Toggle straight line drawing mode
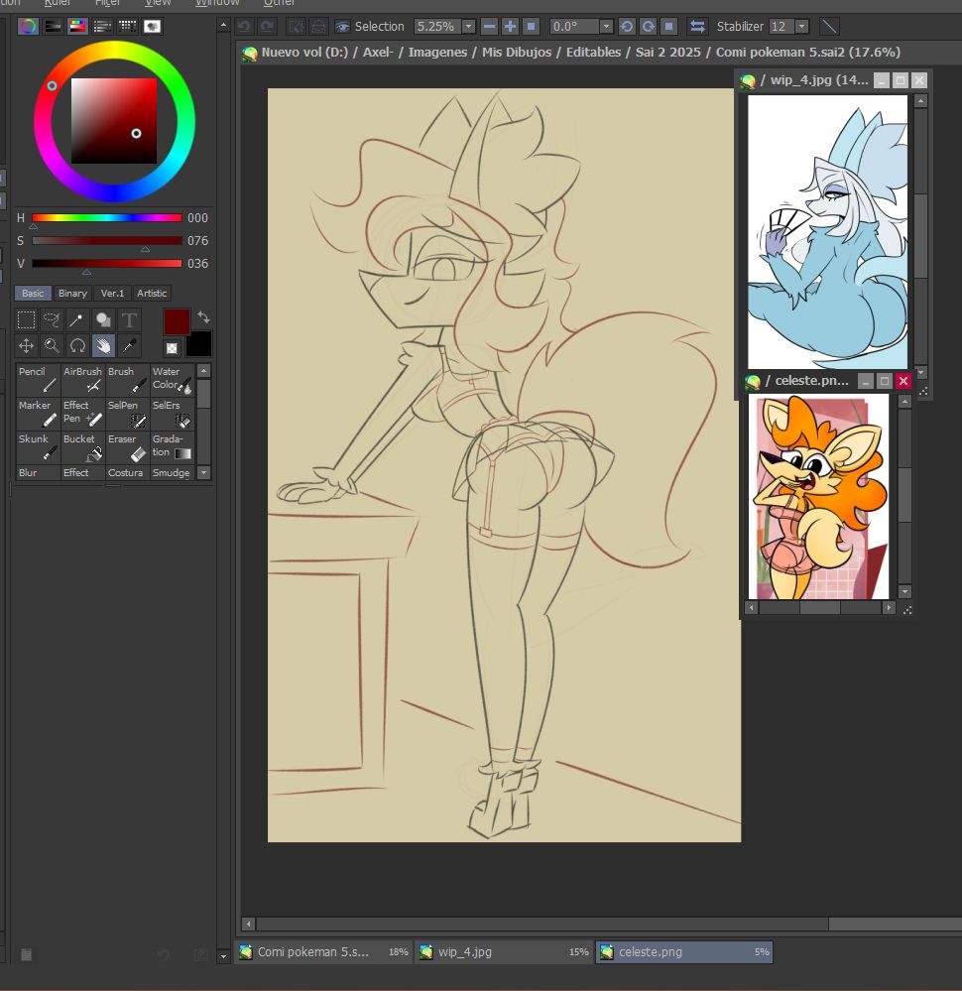This screenshot has width=962, height=991. tap(829, 27)
